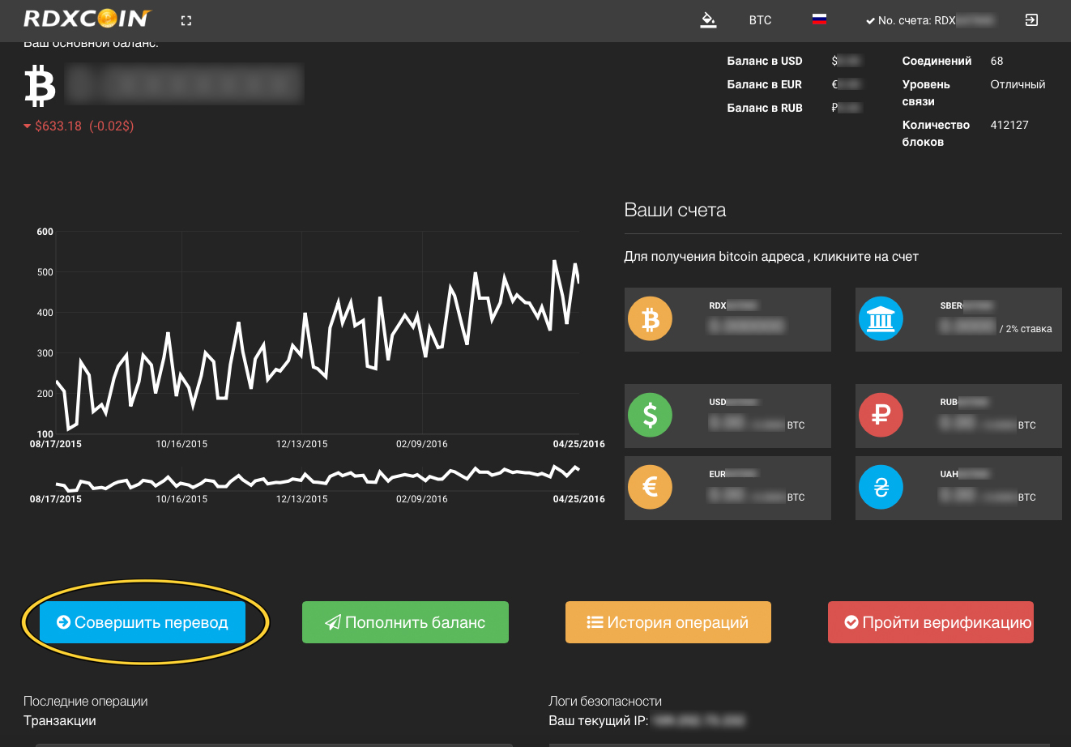
Task: Open История операций
Action: pos(668,622)
